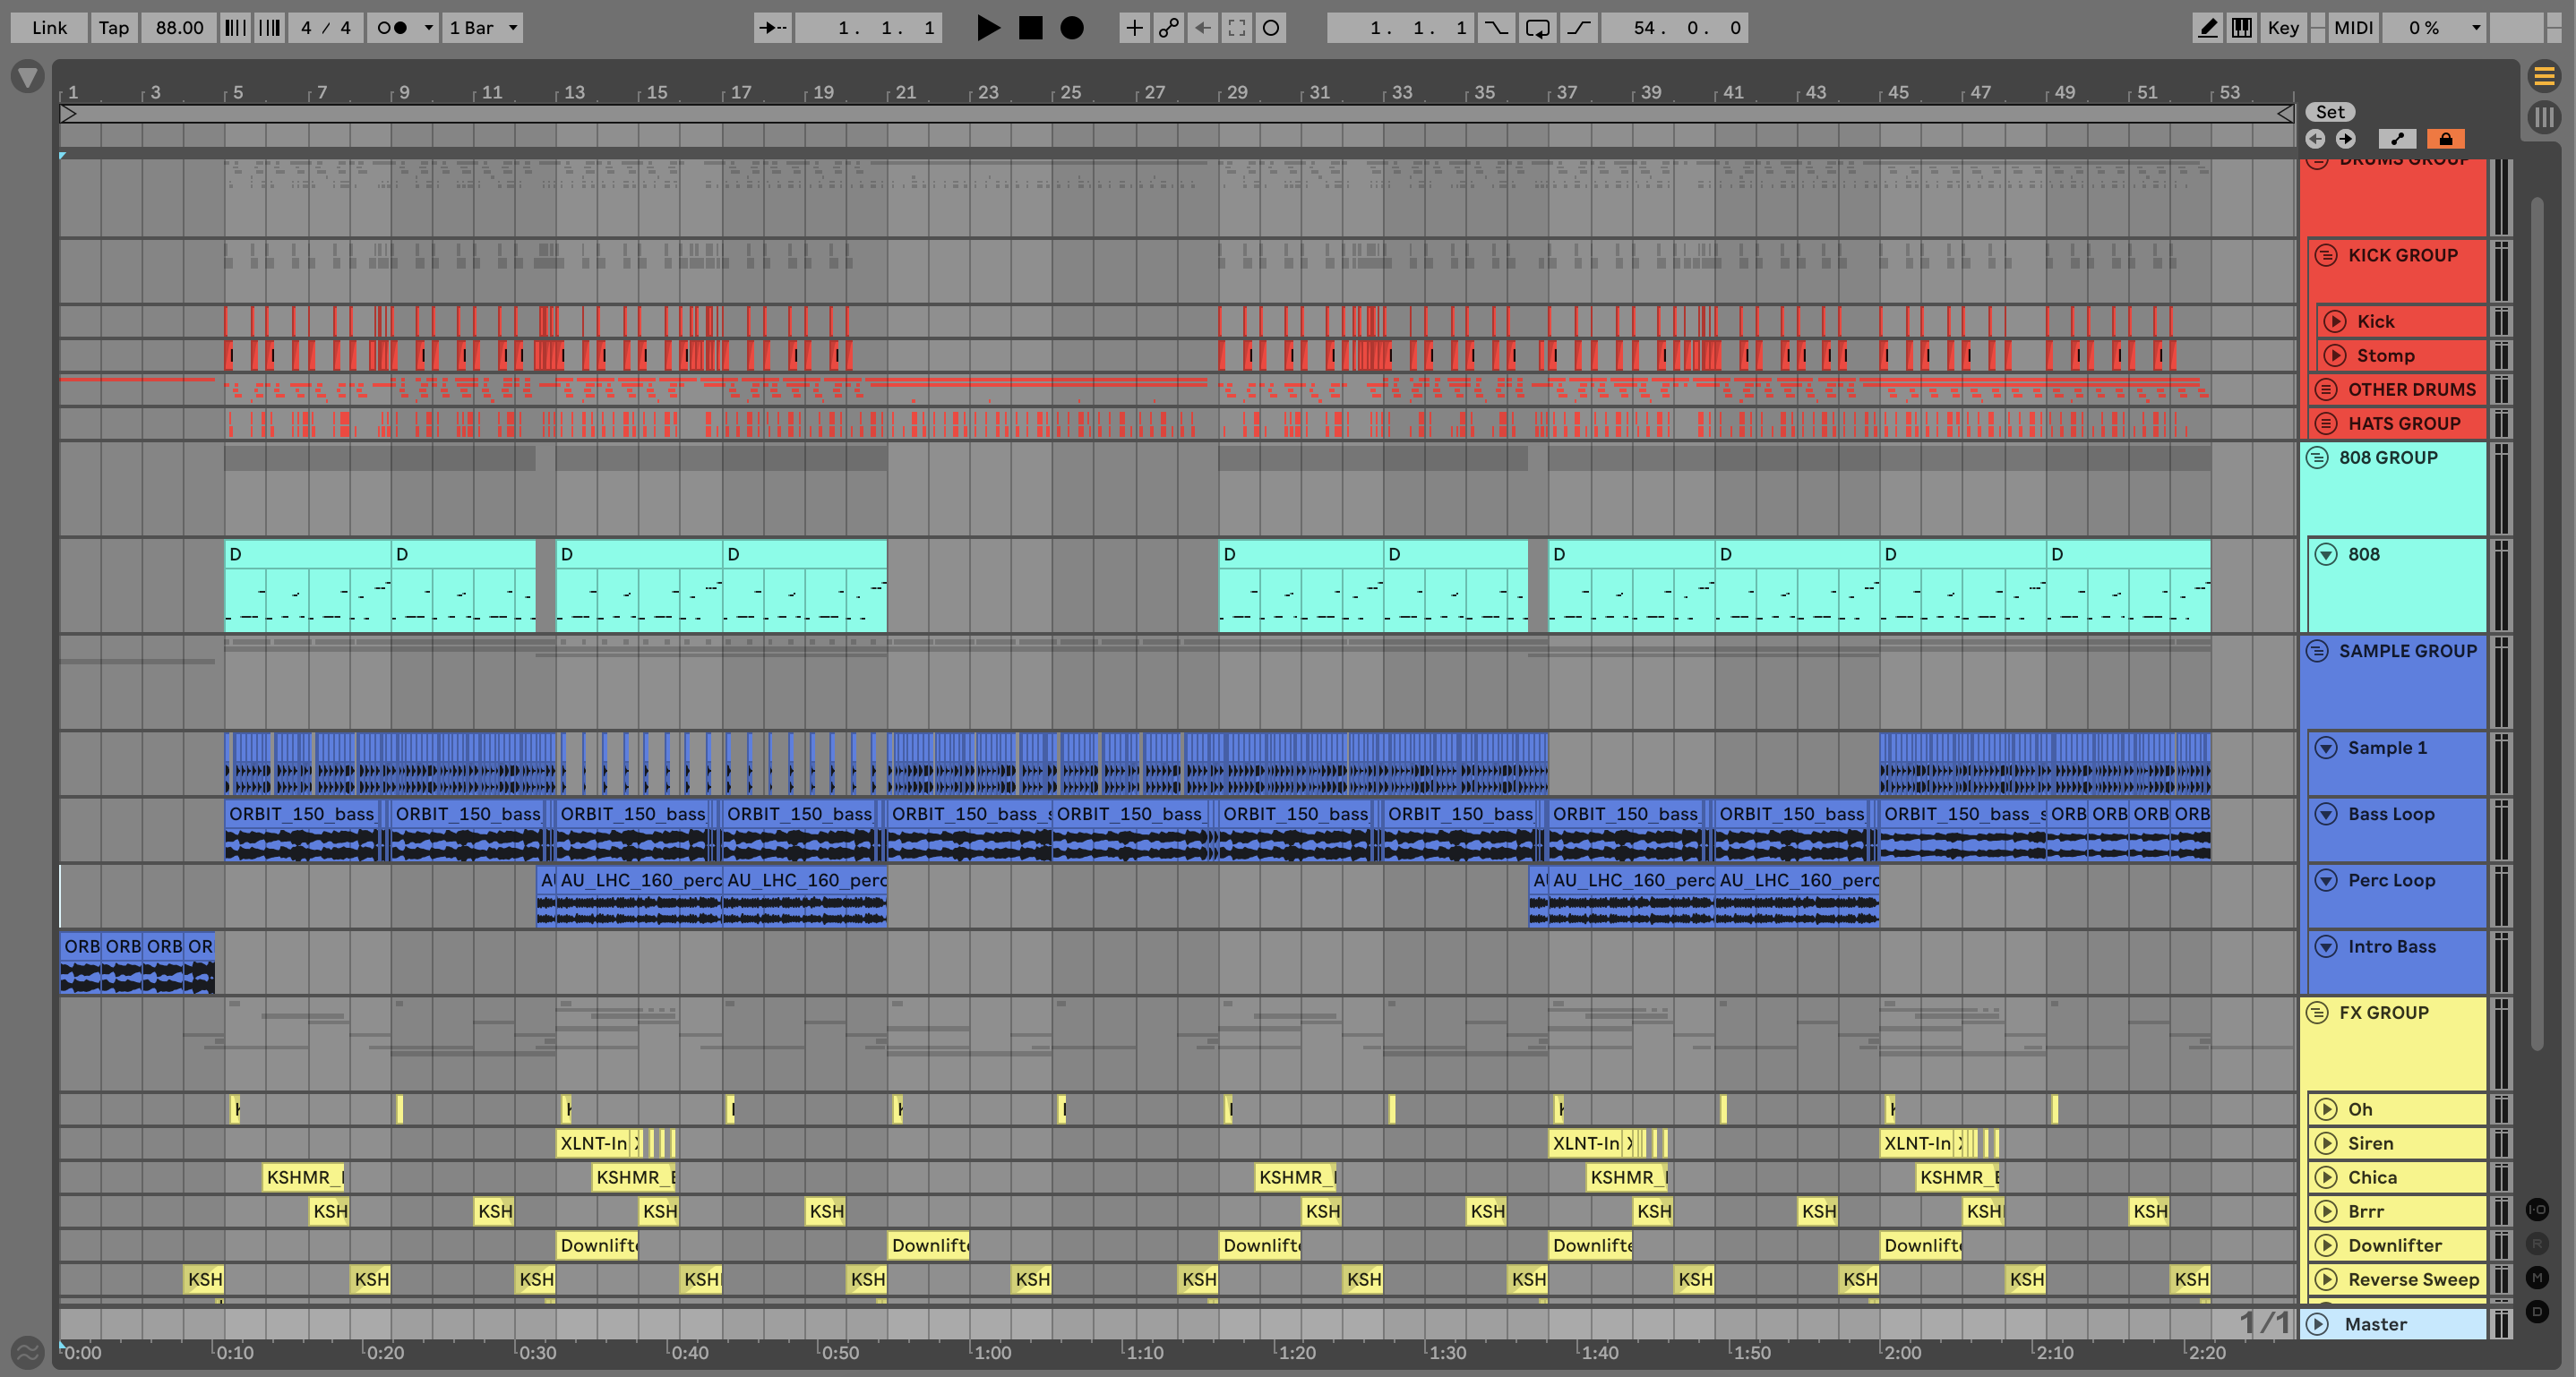Switch to Session View selector icon
2576x1377 pixels.
pyautogui.click(x=2544, y=117)
